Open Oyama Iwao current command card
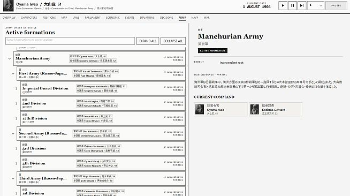The image size is (350, 196). (x=220, y=109)
